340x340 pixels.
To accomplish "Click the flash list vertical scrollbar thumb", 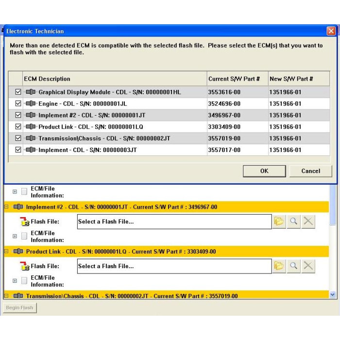I will pos(332,205).
